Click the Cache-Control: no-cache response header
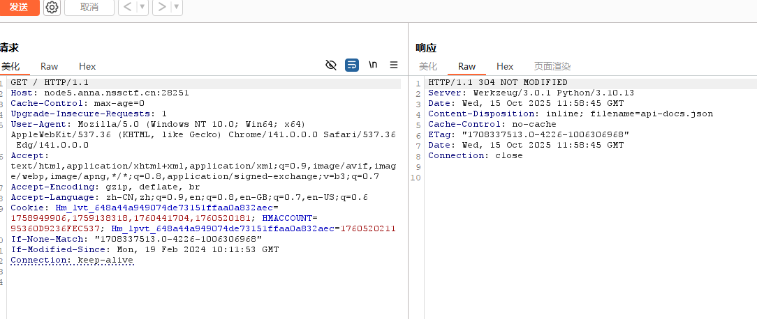 point(492,124)
